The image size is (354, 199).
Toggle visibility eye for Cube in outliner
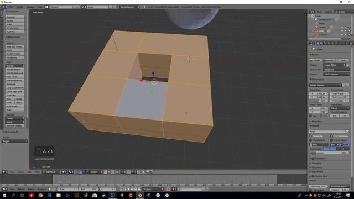342,31
